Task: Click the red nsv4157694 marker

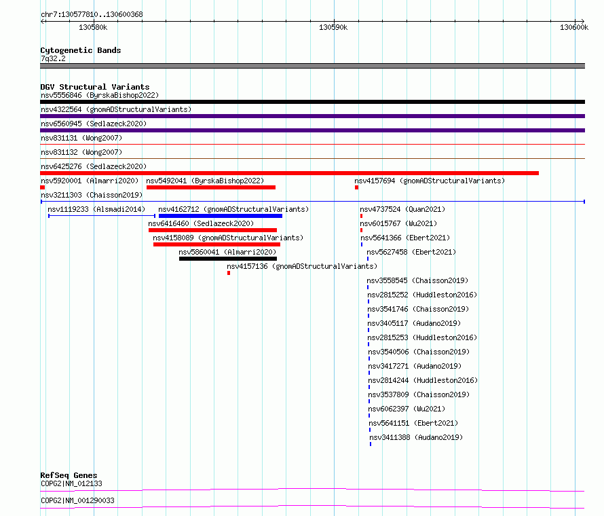Action: (x=357, y=187)
